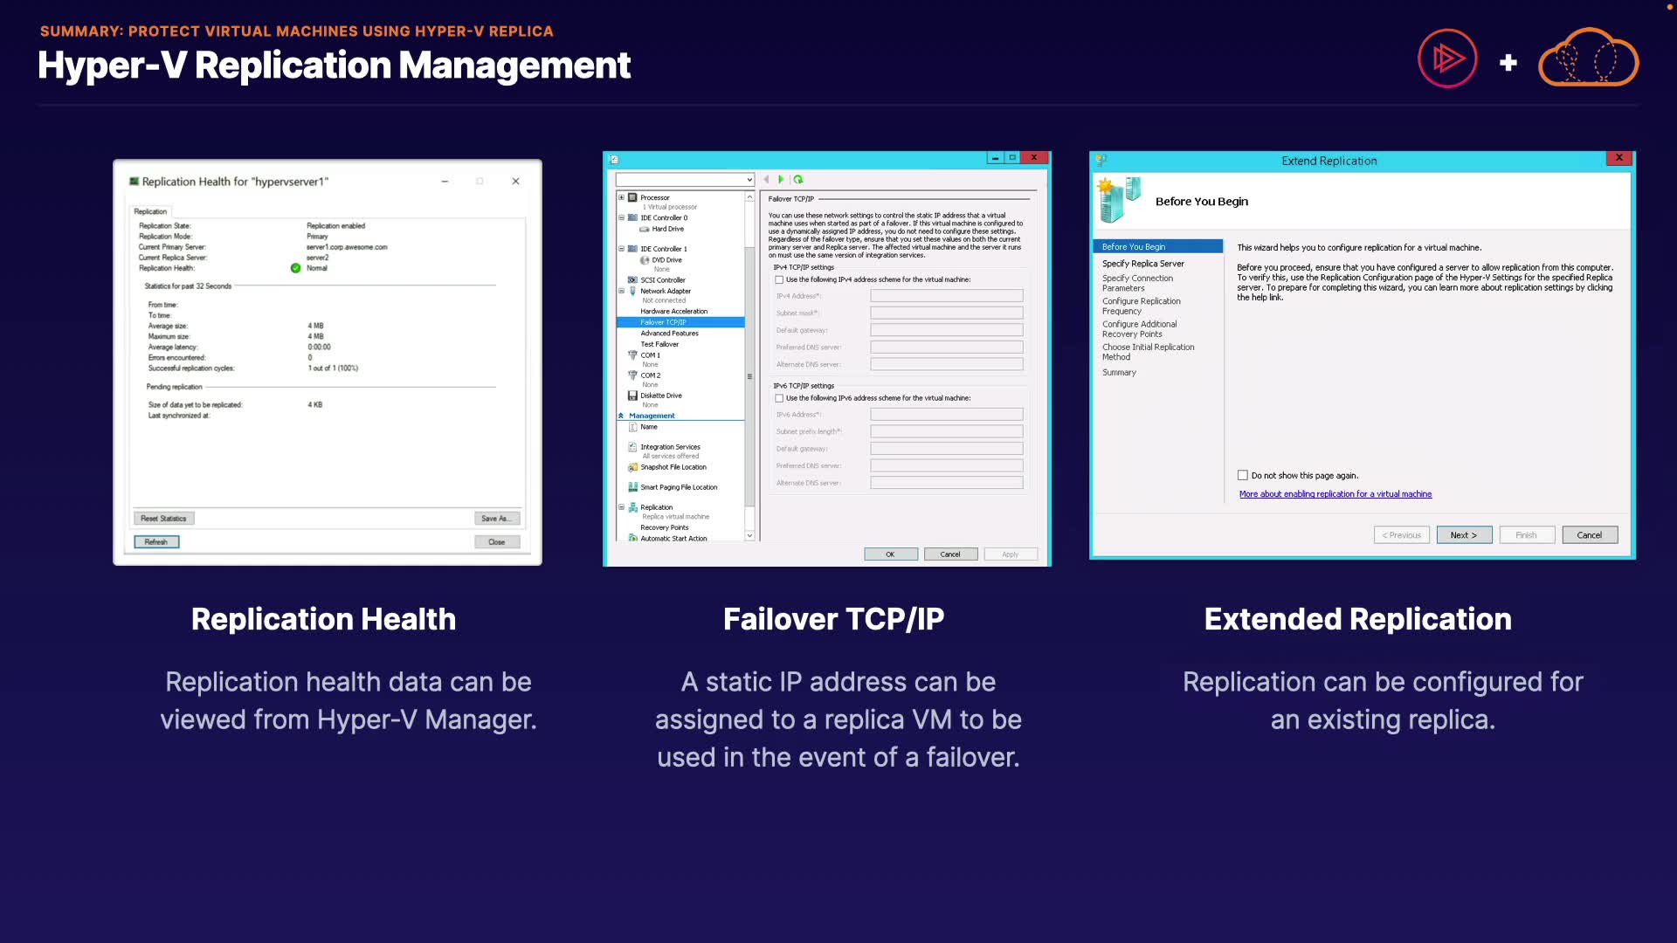Click the Smart Paging File Location icon

(633, 487)
